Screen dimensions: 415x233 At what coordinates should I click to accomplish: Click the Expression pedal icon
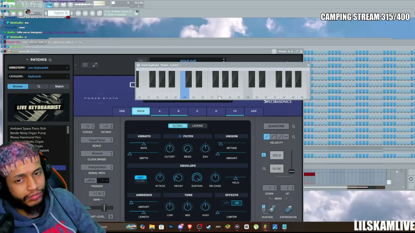tap(288, 209)
